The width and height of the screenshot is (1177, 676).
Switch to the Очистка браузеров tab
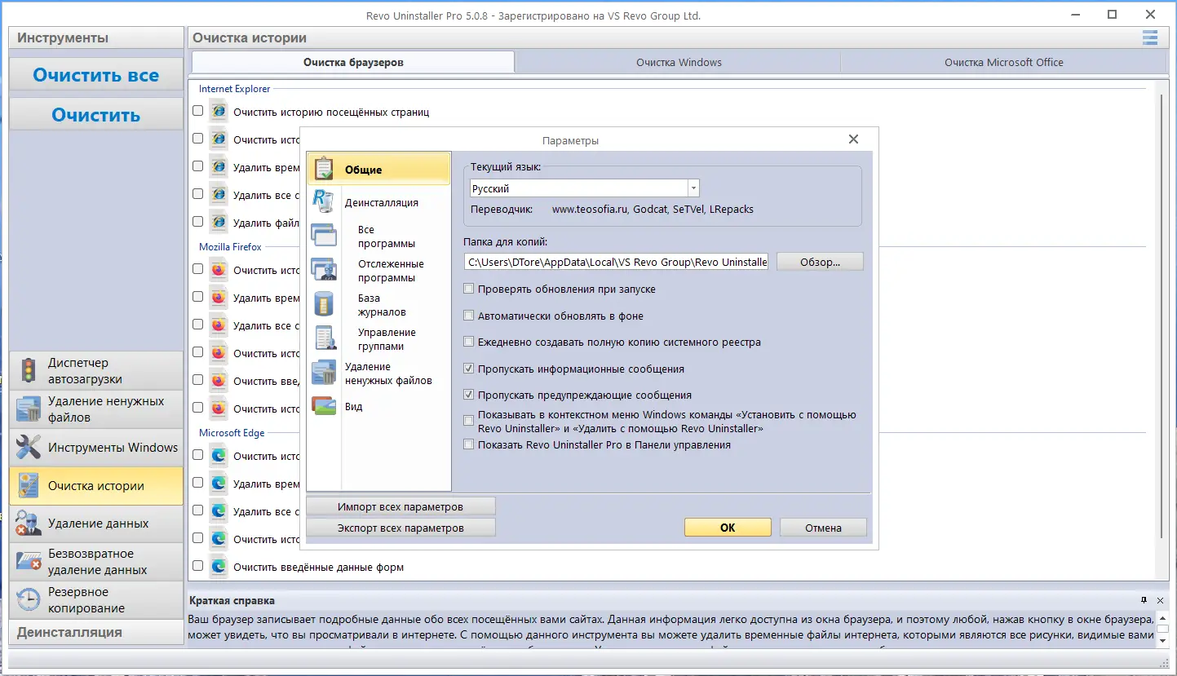[x=353, y=62]
